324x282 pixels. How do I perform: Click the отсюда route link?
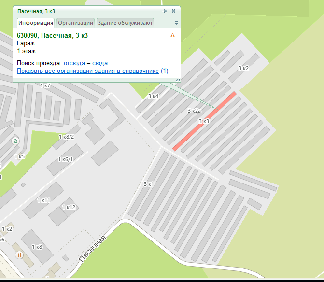tap(74, 63)
